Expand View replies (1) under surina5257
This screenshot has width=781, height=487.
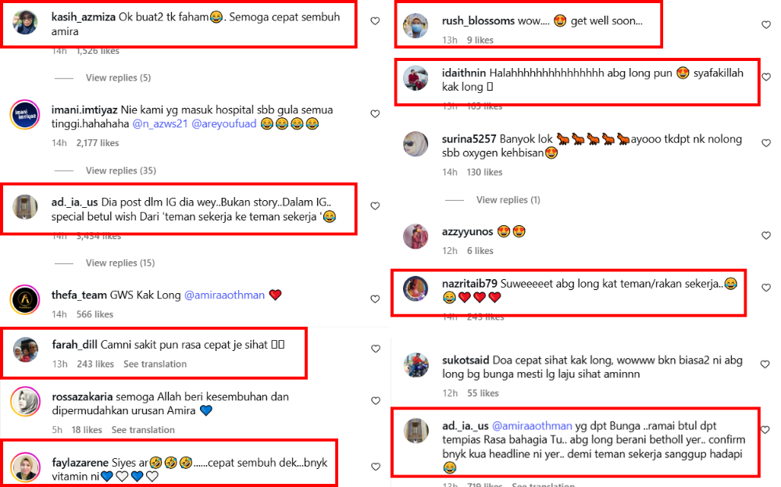click(x=508, y=200)
